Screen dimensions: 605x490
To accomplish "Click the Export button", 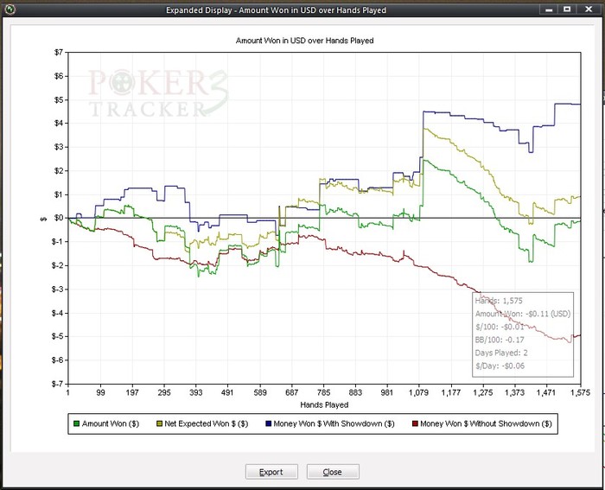I will click(x=271, y=472).
